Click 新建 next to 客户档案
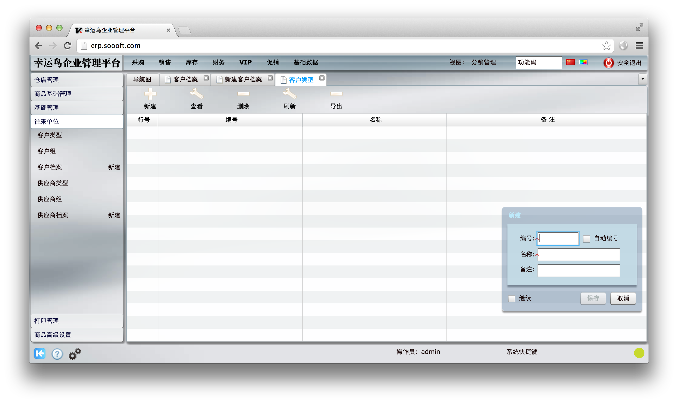This screenshot has height=404, width=678. (114, 167)
